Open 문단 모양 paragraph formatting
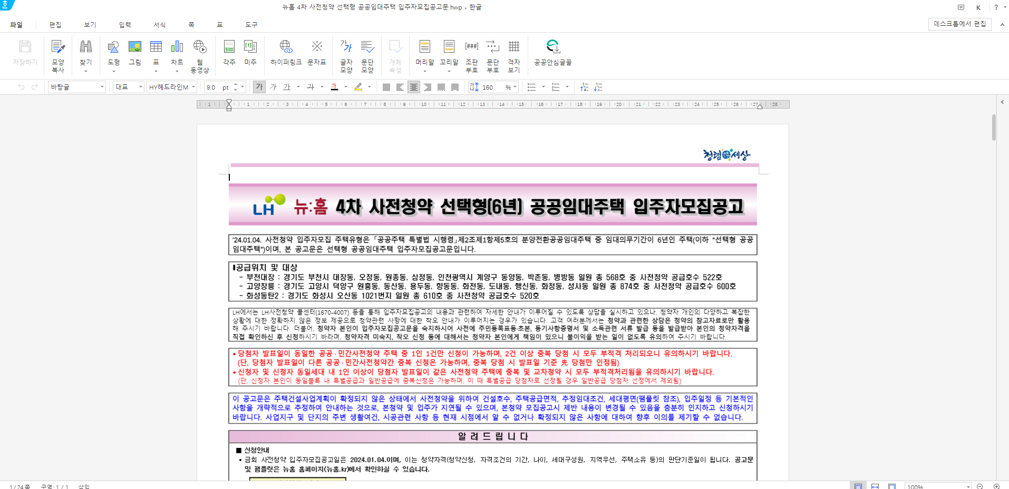1009x489 pixels. [367, 55]
